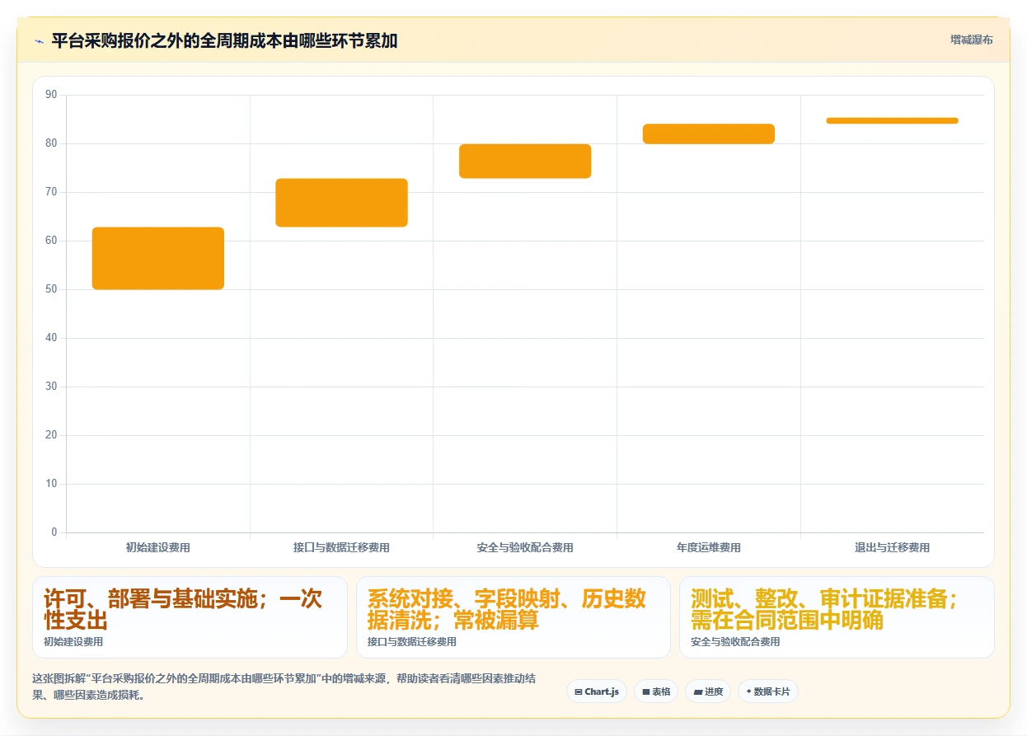Click the 安全与验收配合费用 waterfall bar
Viewport: 1027px width, 736px height.
525,161
